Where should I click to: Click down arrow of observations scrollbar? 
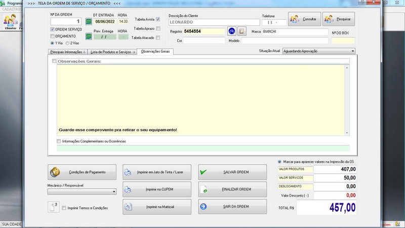[x=347, y=133]
